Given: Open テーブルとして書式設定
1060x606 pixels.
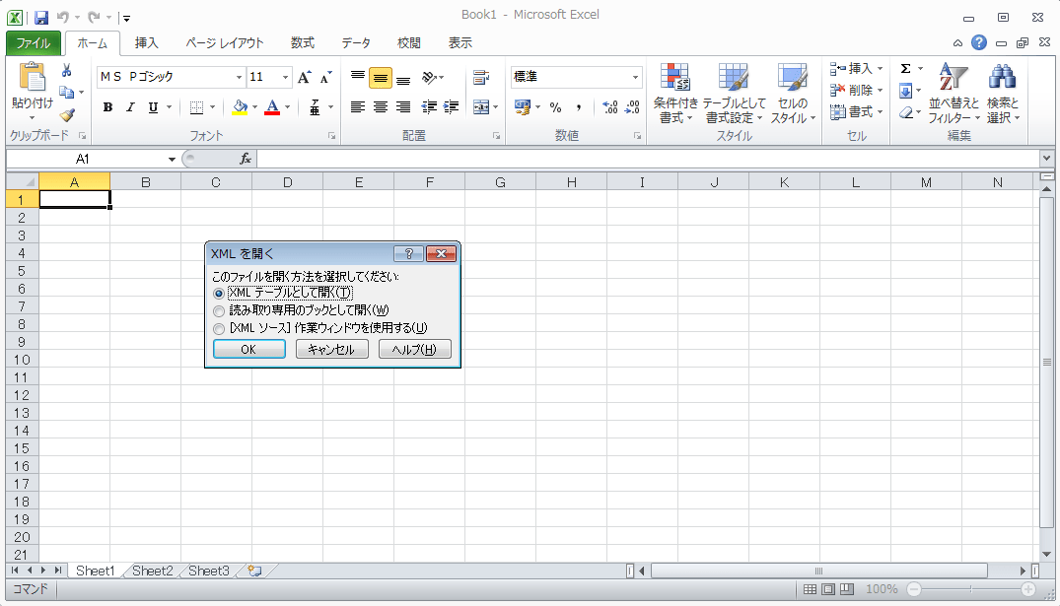Looking at the screenshot, I should [x=734, y=93].
